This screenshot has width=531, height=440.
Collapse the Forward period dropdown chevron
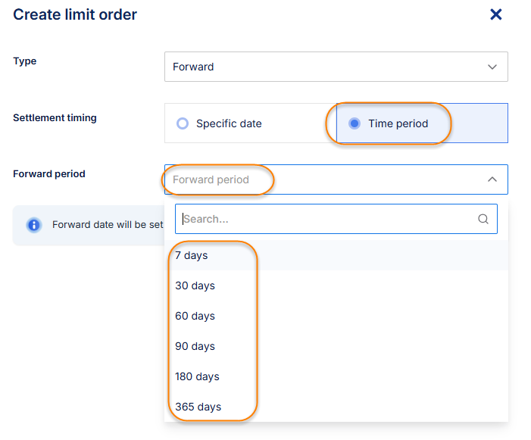click(x=492, y=179)
